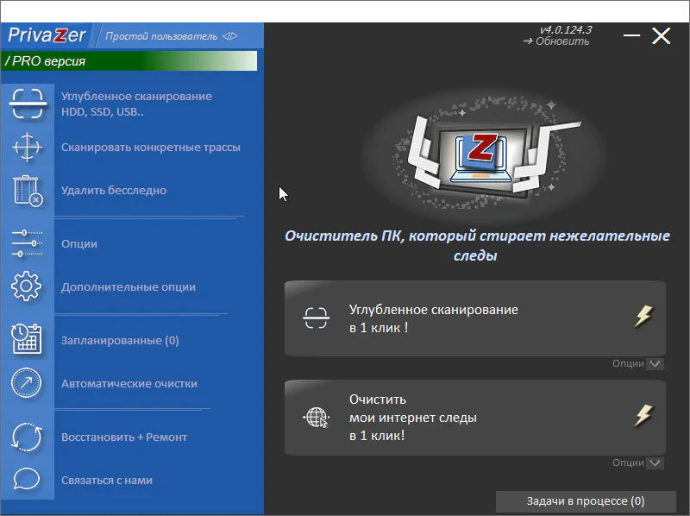Image resolution: width=690 pixels, height=516 pixels.
Task: Select Связаться с нами
Action: pos(106,481)
